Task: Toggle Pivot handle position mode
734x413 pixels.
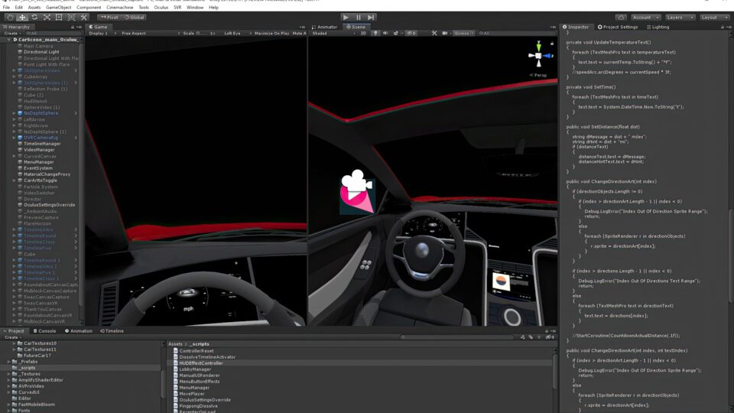Action: [x=109, y=18]
